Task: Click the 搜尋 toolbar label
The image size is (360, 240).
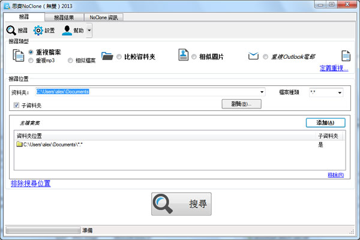Action: point(23,31)
